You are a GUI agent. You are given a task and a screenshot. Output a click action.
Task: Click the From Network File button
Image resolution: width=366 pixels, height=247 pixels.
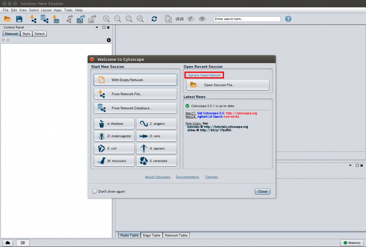135,94
